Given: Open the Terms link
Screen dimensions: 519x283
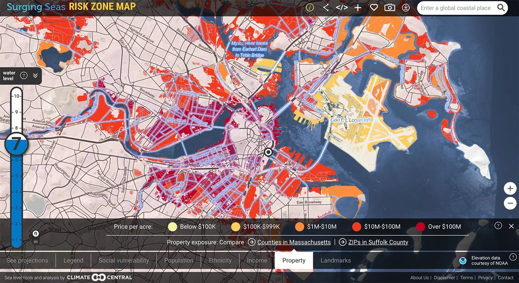Looking at the screenshot, I should (x=466, y=277).
